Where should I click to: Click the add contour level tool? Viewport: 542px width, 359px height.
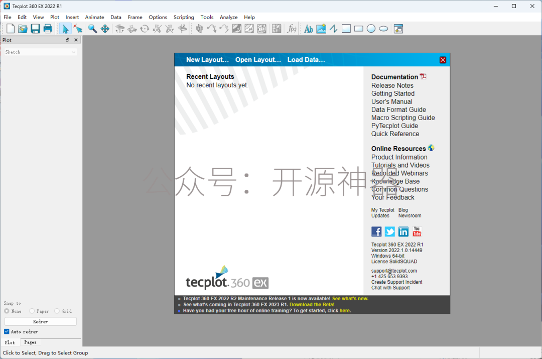pos(237,29)
